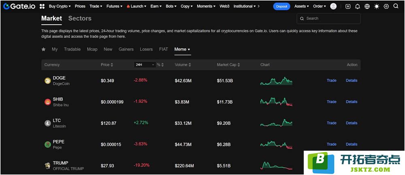Open Details for PEPE

click(352, 144)
